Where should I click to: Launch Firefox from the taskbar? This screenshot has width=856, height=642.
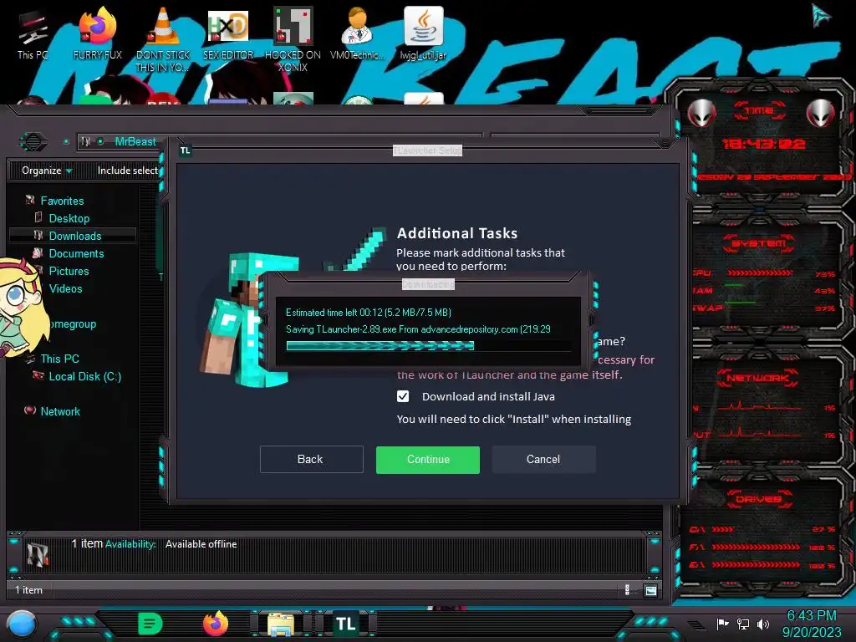click(x=216, y=624)
